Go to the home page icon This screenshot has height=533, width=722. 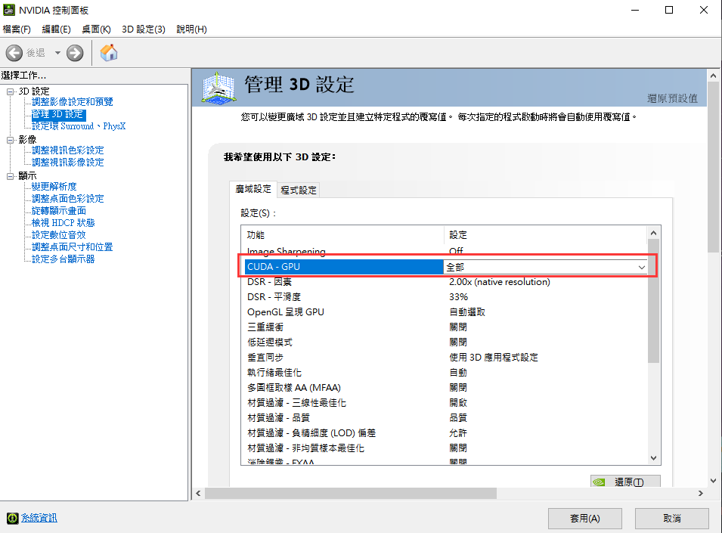109,52
